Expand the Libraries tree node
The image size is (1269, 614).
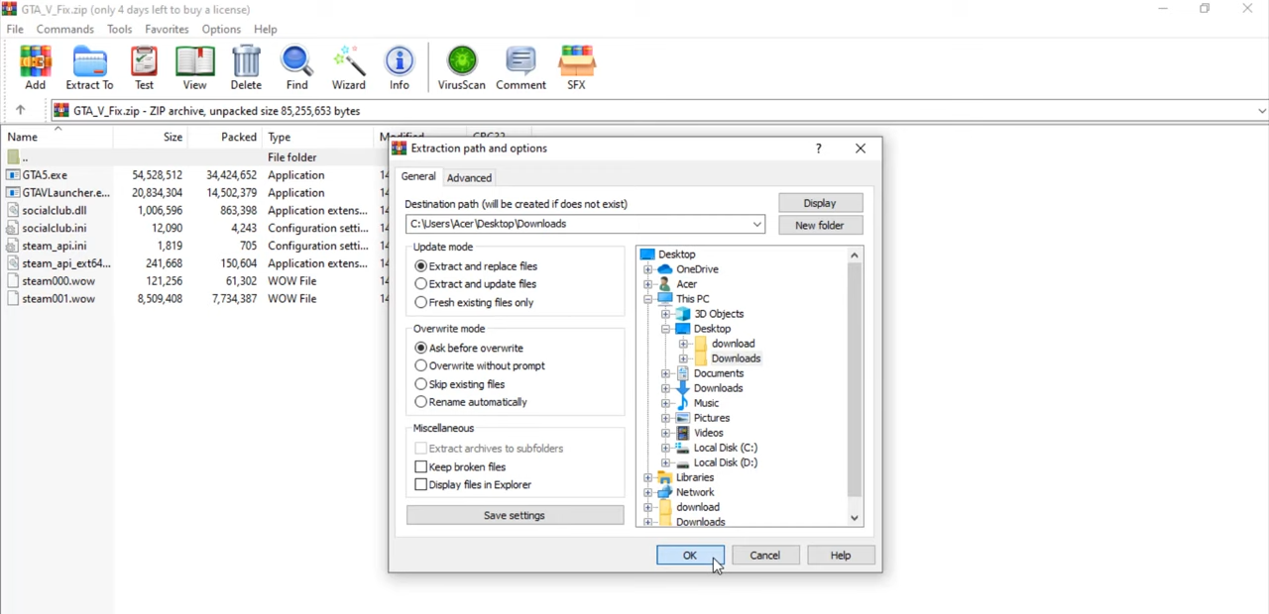[648, 477]
